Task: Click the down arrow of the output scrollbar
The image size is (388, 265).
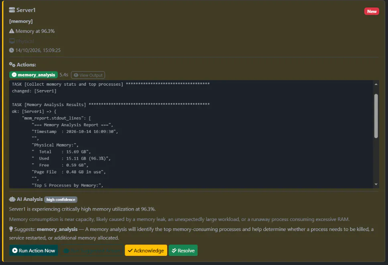Action: coord(376,184)
